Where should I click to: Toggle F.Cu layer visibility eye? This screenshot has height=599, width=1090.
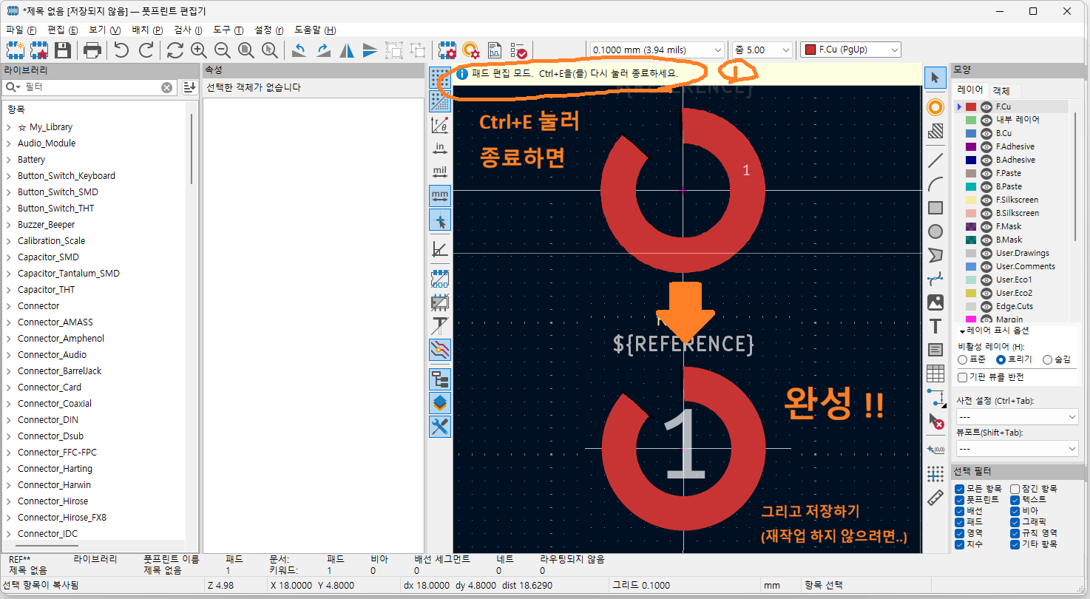click(x=986, y=106)
